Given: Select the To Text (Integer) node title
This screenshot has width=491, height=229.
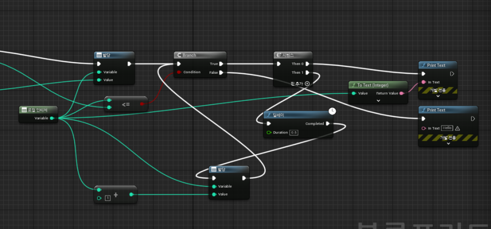Looking at the screenshot, I should click(373, 85).
